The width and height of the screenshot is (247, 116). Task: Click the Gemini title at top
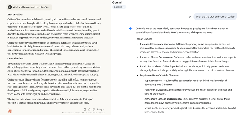[x=117, y=3]
